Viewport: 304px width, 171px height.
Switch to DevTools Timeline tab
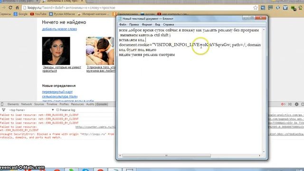[x=52, y=104]
